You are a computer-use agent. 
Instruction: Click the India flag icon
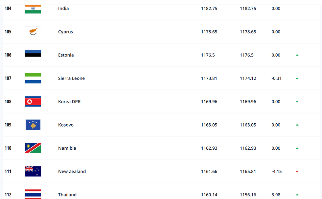point(33,9)
